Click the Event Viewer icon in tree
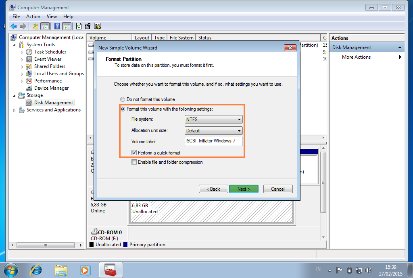The width and height of the screenshot is (413, 278). point(29,59)
